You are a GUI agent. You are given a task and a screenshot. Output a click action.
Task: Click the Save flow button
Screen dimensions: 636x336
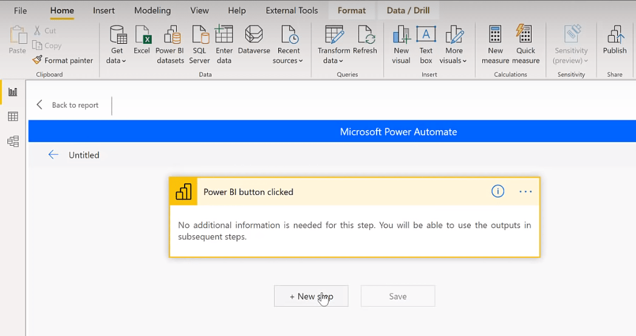(x=398, y=297)
